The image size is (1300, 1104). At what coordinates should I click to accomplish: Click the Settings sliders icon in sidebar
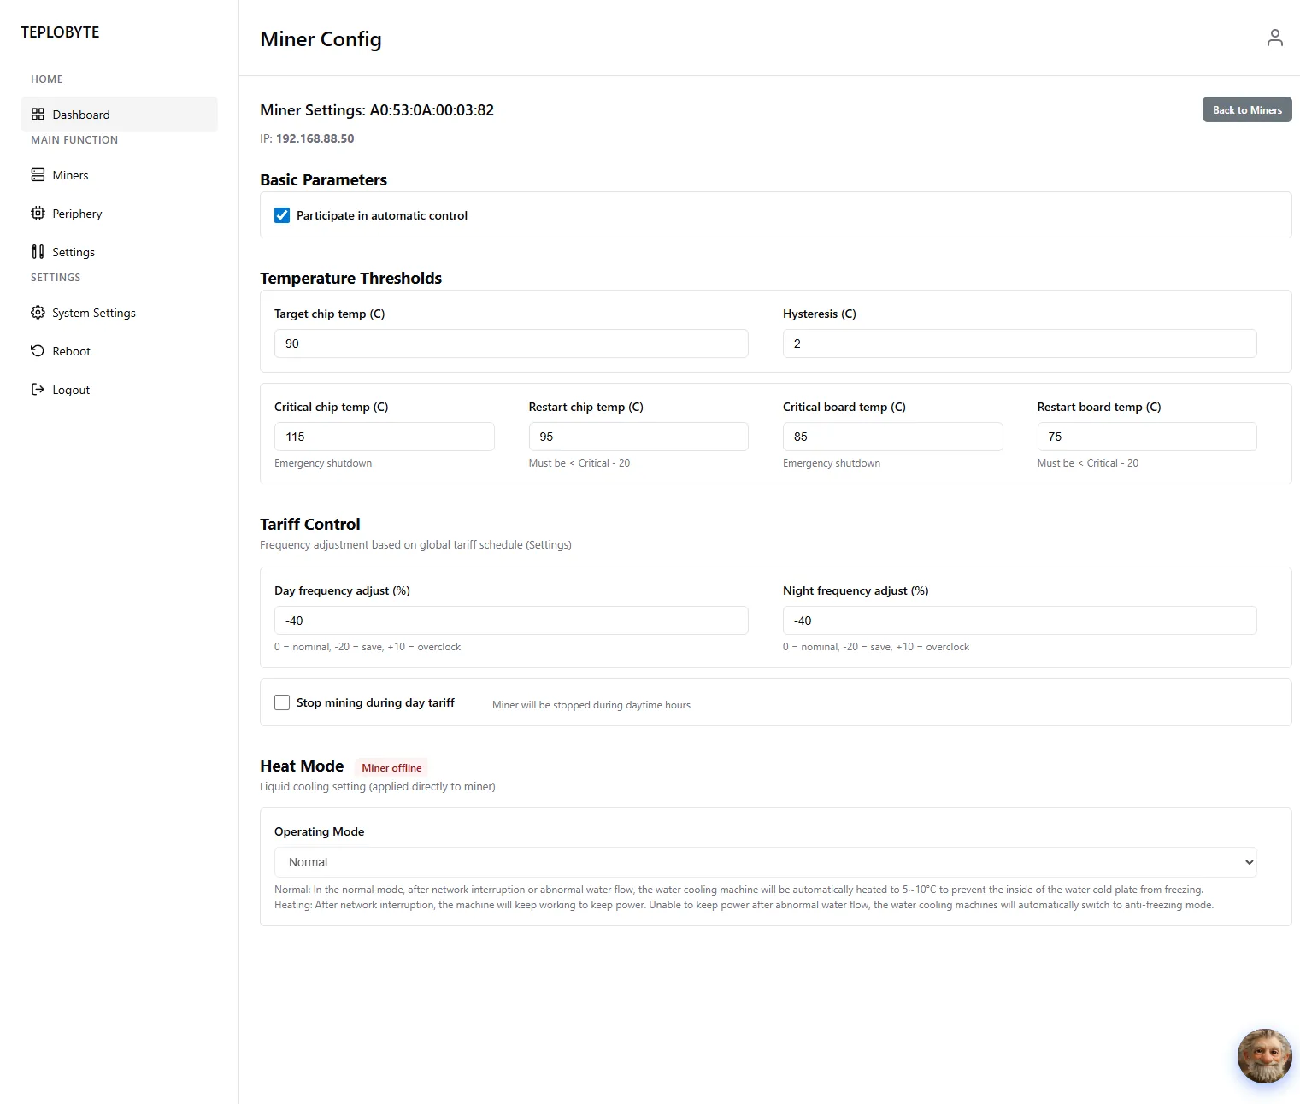[x=38, y=252]
